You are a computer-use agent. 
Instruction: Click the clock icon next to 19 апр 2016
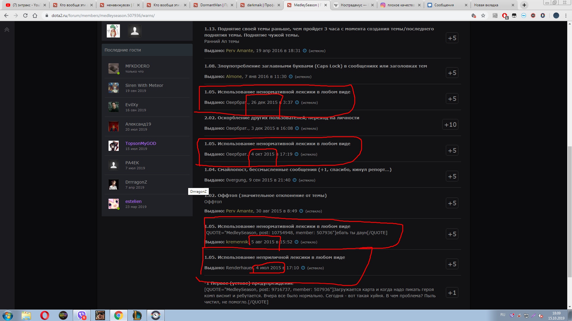coord(304,51)
